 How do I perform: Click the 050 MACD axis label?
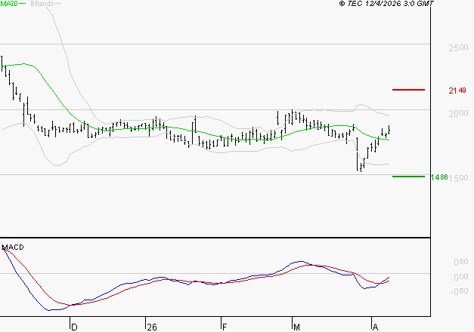(x=461, y=262)
